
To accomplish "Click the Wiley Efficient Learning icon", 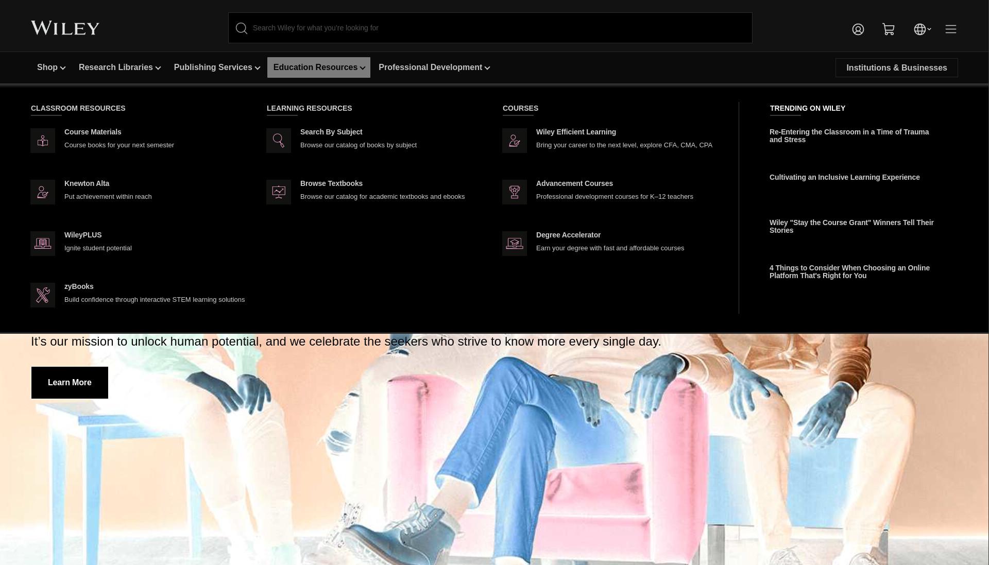I will click(515, 141).
